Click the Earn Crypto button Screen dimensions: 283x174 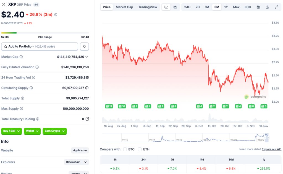point(54,131)
